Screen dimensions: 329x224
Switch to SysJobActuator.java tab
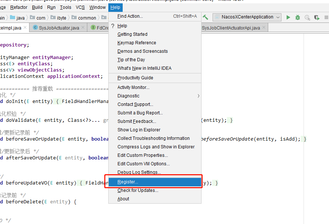click(x=59, y=28)
